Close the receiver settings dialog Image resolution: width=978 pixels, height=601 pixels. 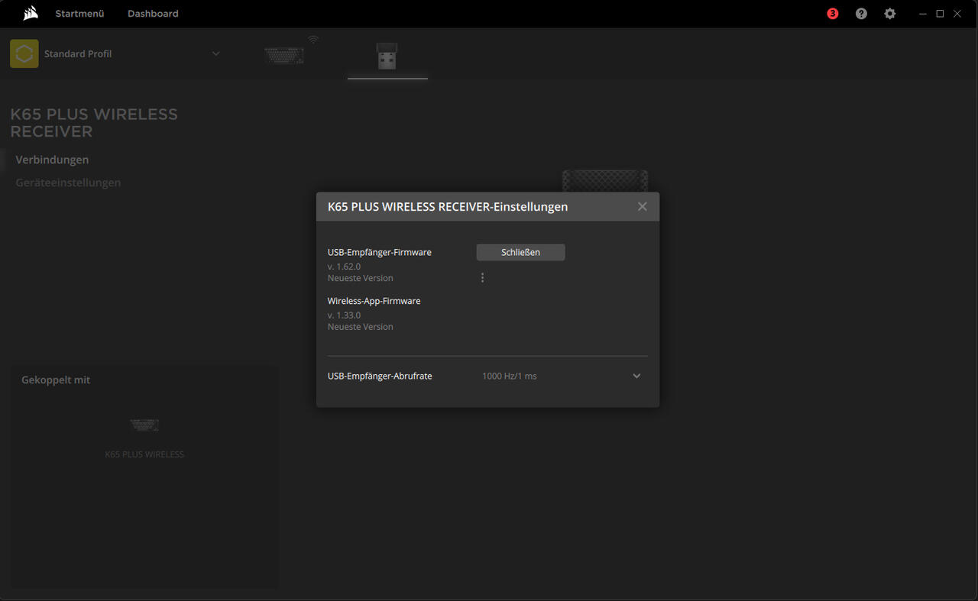tap(642, 207)
